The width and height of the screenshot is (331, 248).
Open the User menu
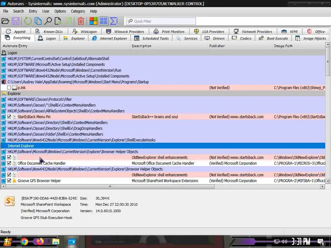tap(46, 11)
